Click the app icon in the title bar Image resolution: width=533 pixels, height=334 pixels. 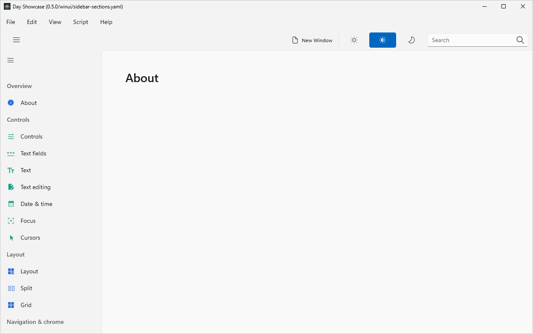[7, 6]
